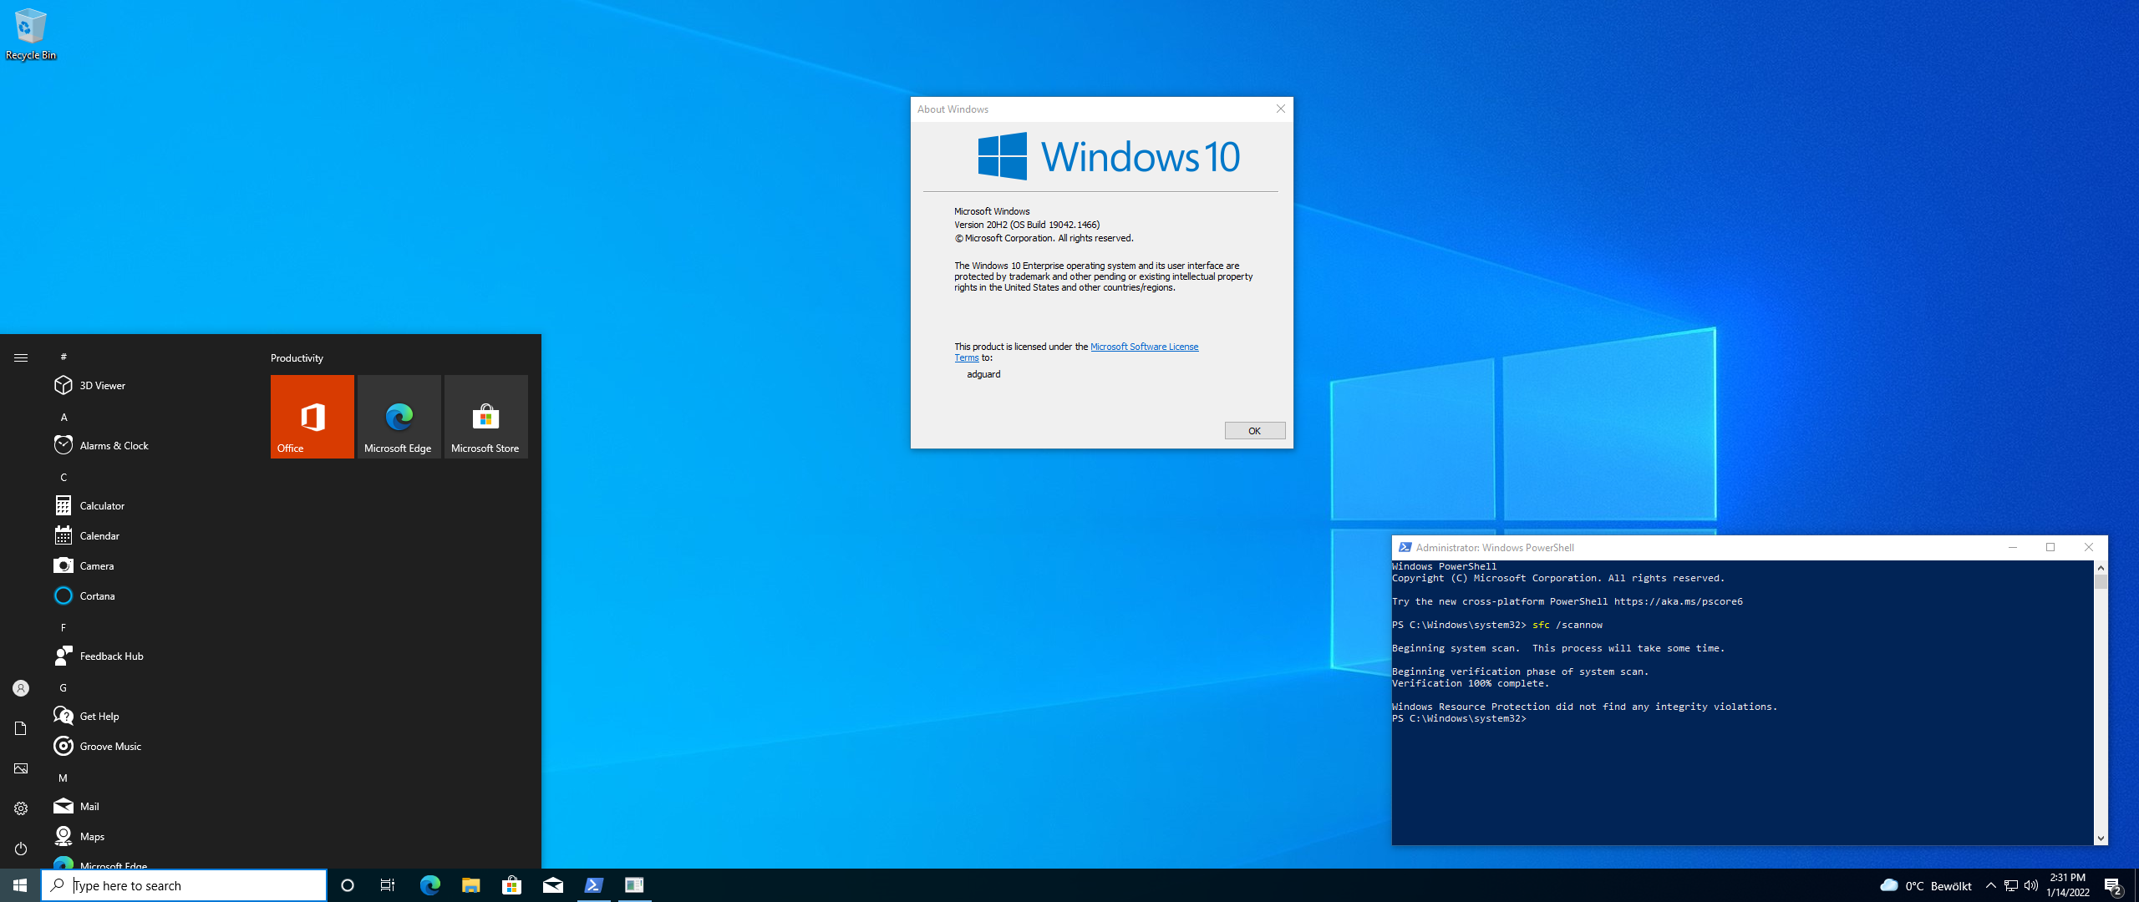2139x902 pixels.
Task: Maximize the PowerShell window
Action: [x=2050, y=548]
